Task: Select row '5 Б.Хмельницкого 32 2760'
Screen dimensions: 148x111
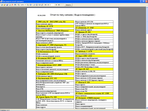Action: pyautogui.click(x=55, y=52)
